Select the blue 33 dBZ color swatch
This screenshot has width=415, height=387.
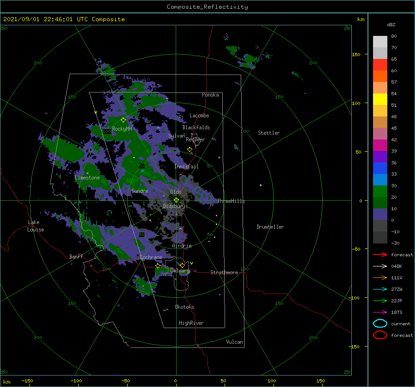tap(380, 168)
